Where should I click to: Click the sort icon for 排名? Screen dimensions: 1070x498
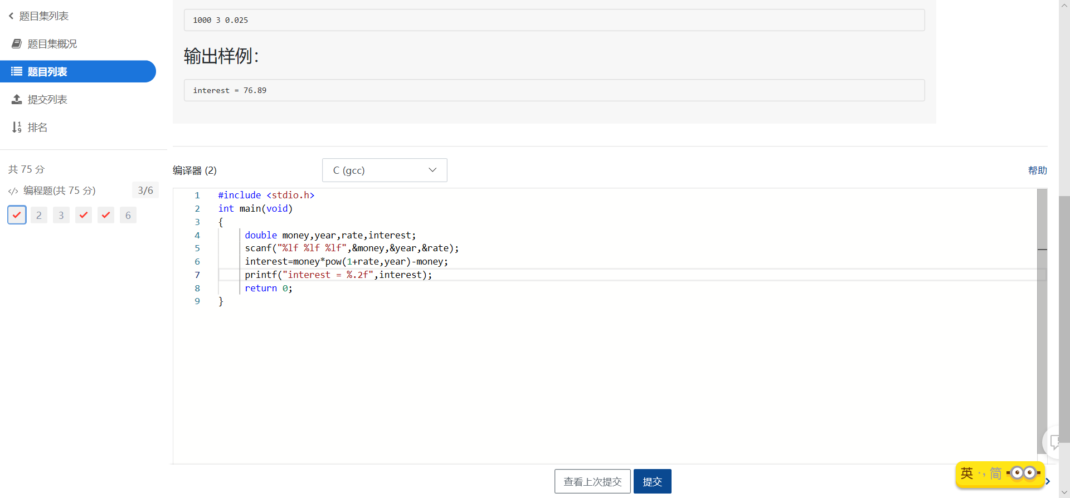click(17, 128)
